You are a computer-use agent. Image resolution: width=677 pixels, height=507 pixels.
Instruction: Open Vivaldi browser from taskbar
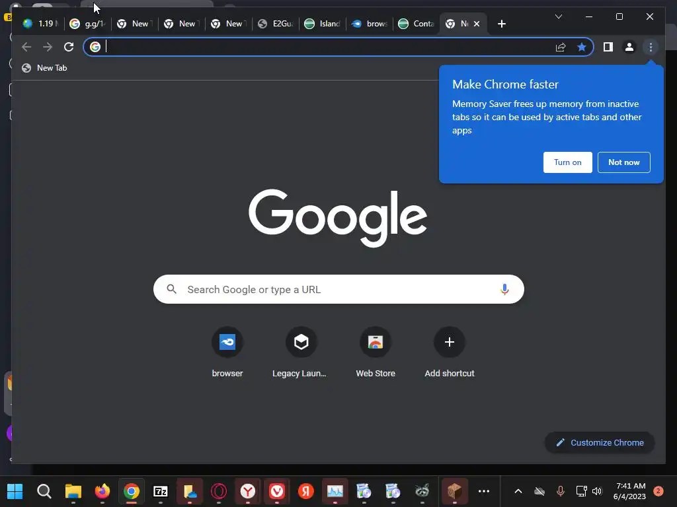(x=277, y=491)
